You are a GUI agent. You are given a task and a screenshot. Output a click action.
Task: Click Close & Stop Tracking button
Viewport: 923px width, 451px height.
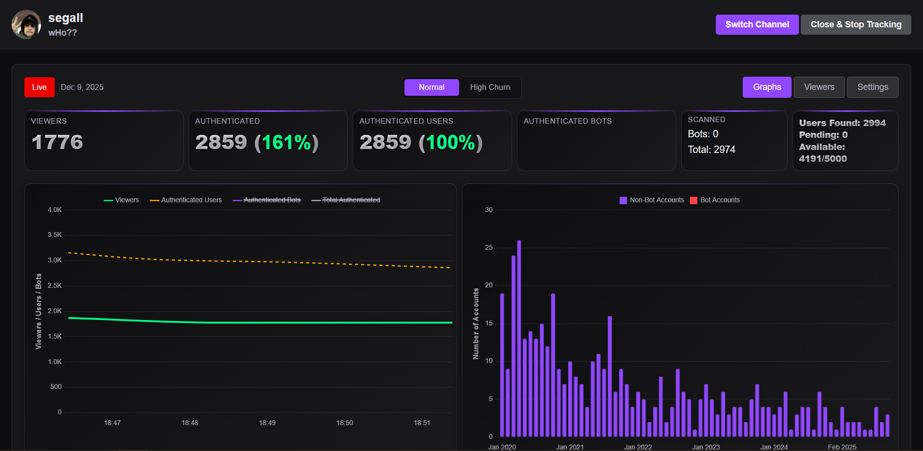click(856, 24)
